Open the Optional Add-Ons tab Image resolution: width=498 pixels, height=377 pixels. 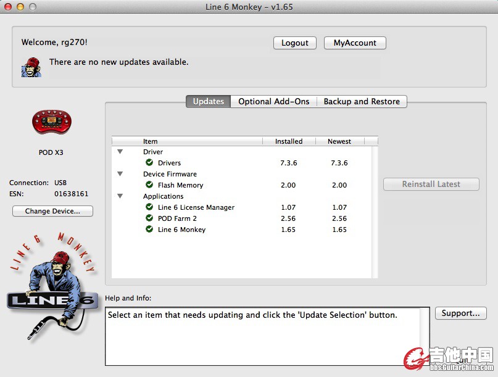point(274,101)
